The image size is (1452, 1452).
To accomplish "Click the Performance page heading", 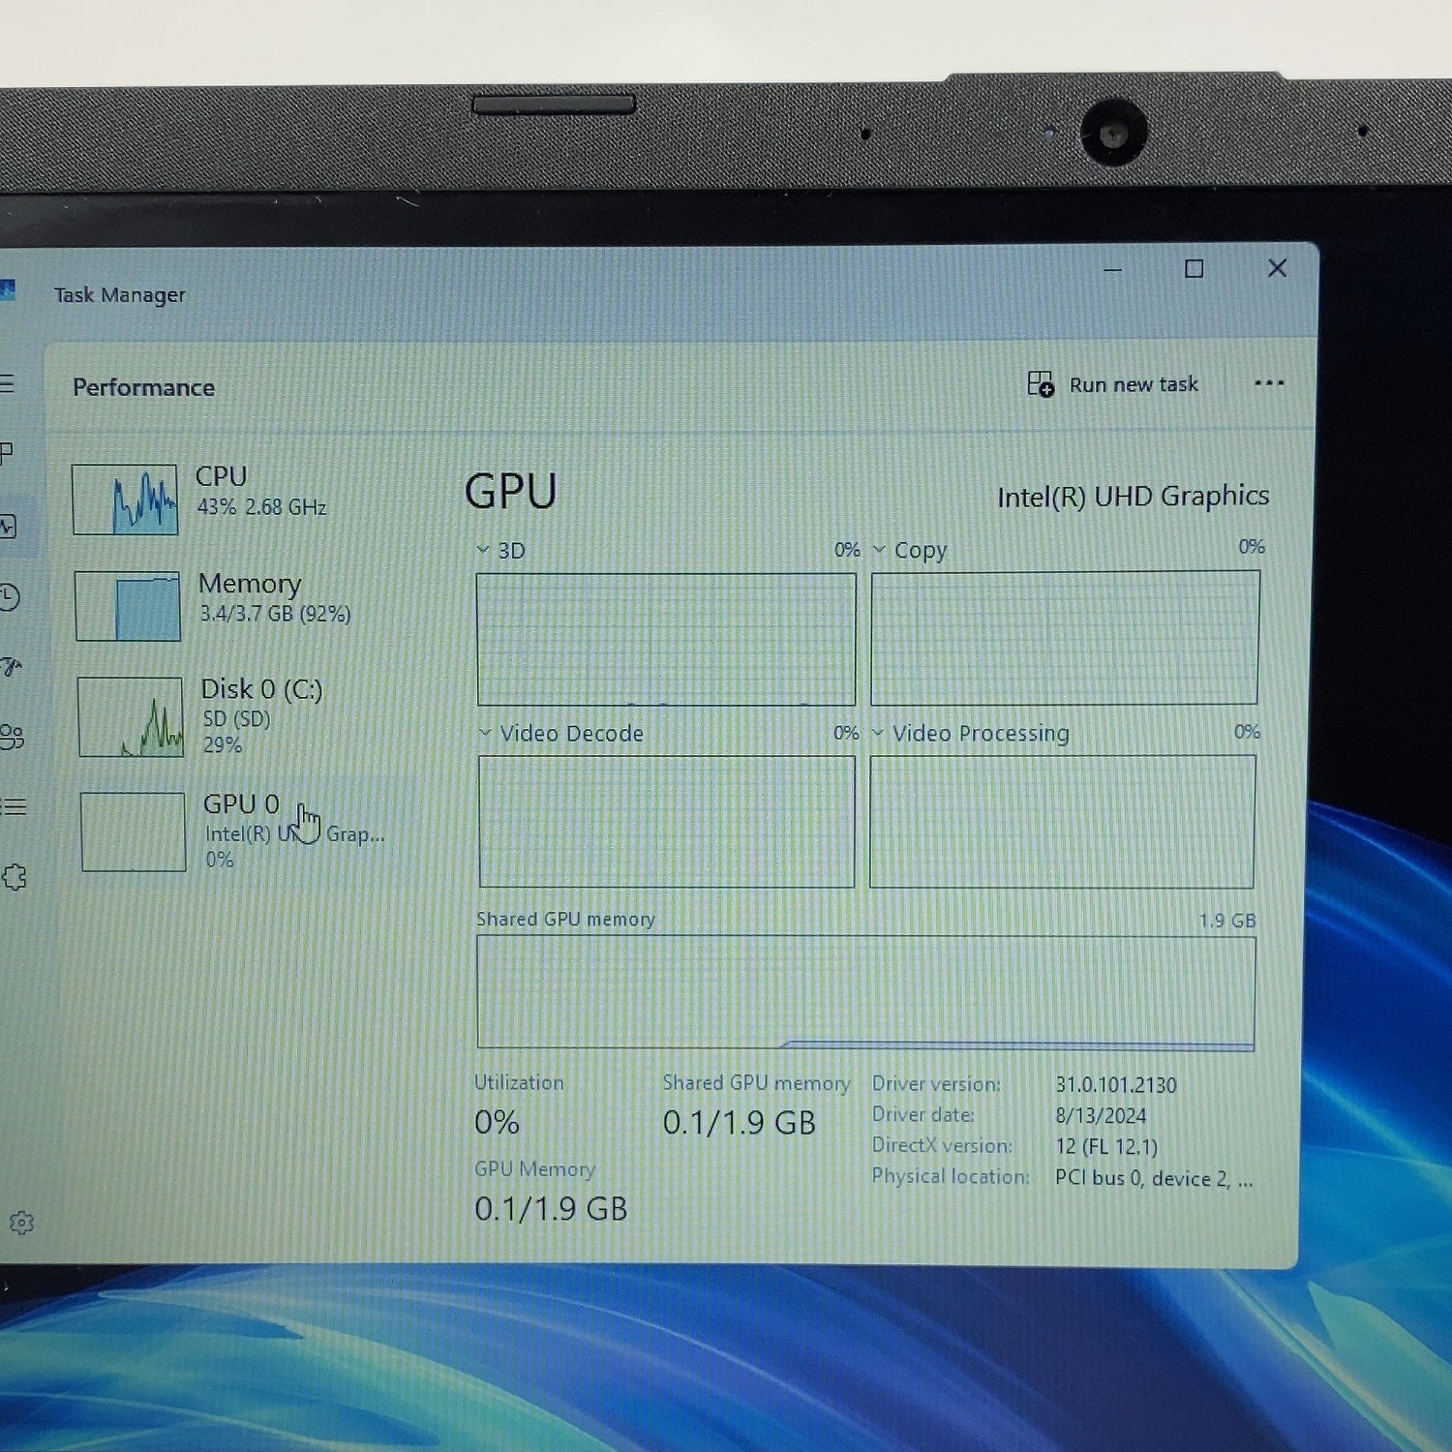I will point(143,387).
